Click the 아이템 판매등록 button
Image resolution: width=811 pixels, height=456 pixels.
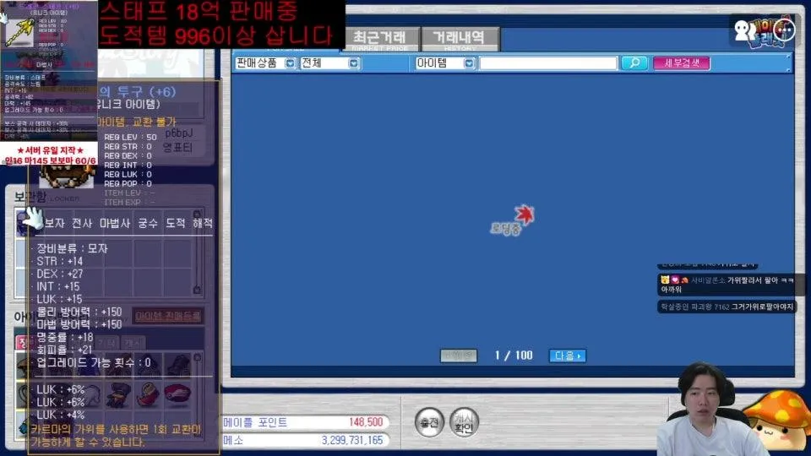tap(167, 316)
